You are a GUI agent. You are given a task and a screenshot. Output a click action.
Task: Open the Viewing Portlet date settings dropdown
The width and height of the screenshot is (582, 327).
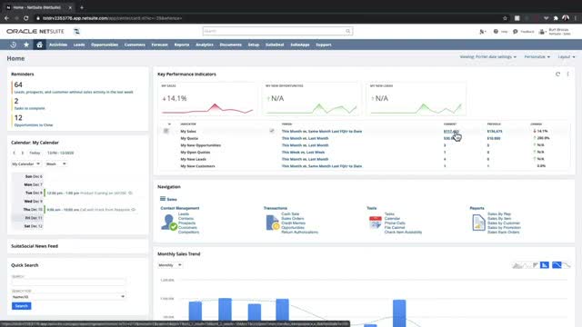487,56
